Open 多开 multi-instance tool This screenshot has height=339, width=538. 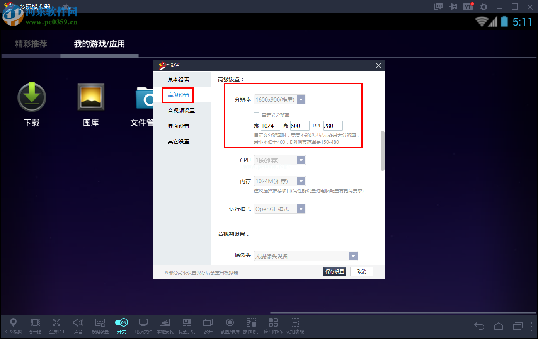tap(208, 325)
